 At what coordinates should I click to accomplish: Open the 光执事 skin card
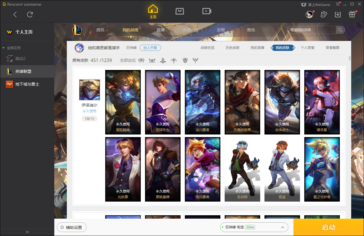point(123,169)
